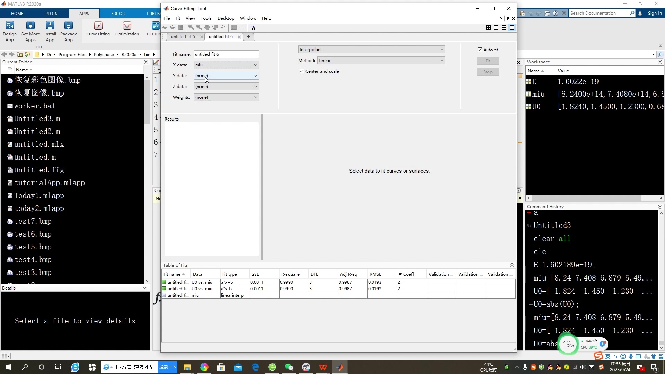Click the zoom in magnifier icon

coord(191,27)
